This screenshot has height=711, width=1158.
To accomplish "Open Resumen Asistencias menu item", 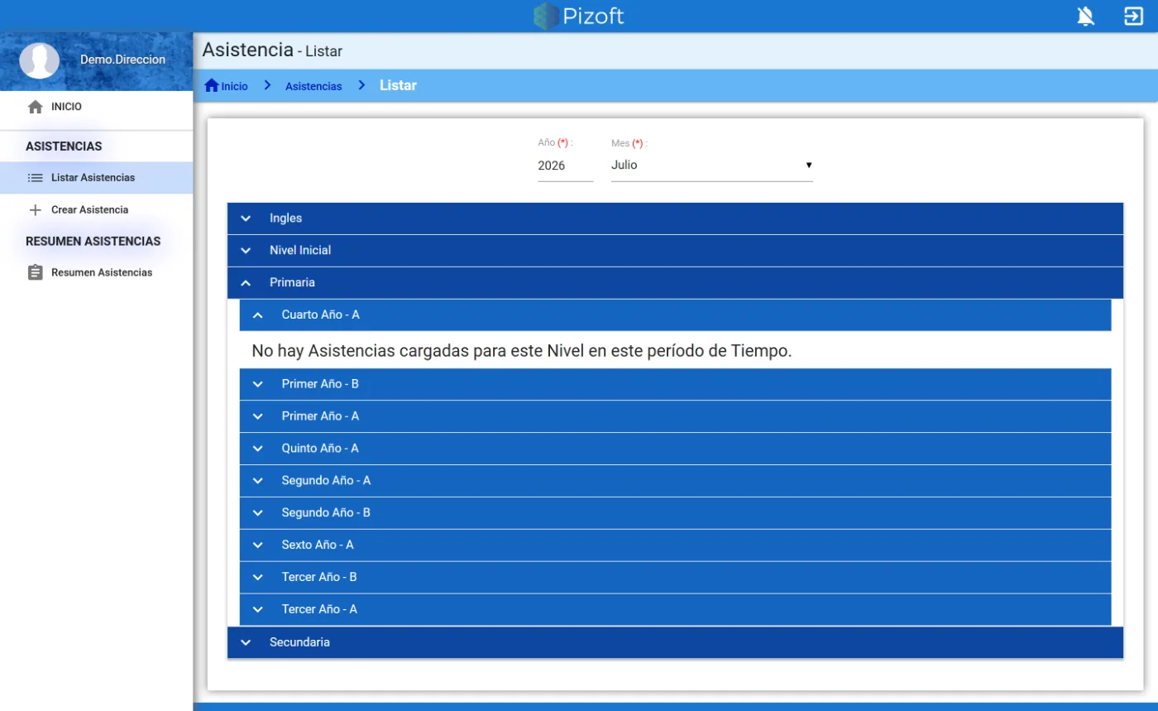I will [x=96, y=272].
